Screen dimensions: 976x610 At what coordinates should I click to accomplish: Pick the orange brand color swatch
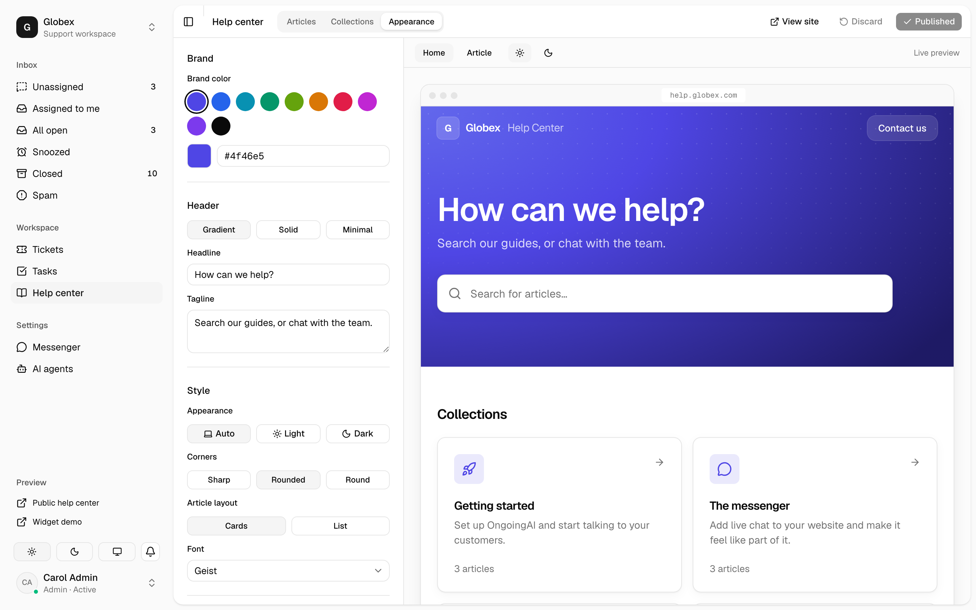318,102
